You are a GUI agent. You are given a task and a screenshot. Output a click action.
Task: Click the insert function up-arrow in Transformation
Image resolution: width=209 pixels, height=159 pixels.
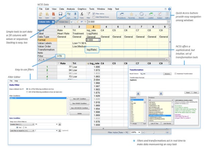click(161, 94)
